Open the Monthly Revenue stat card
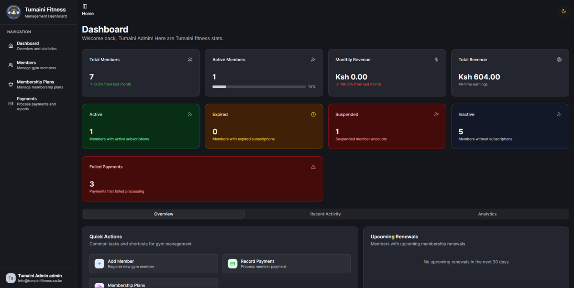Screen dimensions: 574x288 (387, 73)
